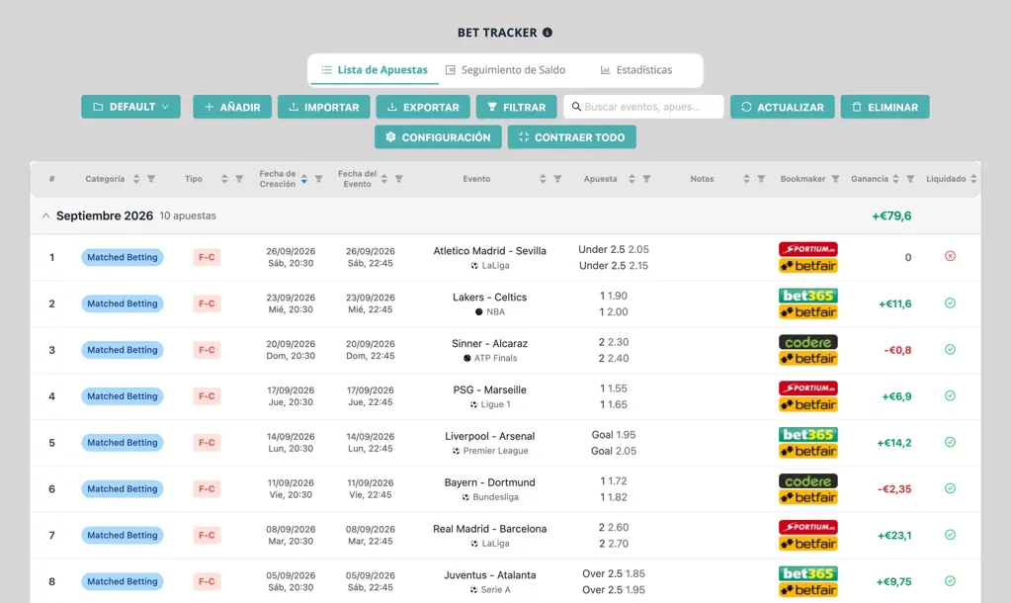Sort by the Tipo column
This screenshot has height=603, width=1011.
(224, 179)
